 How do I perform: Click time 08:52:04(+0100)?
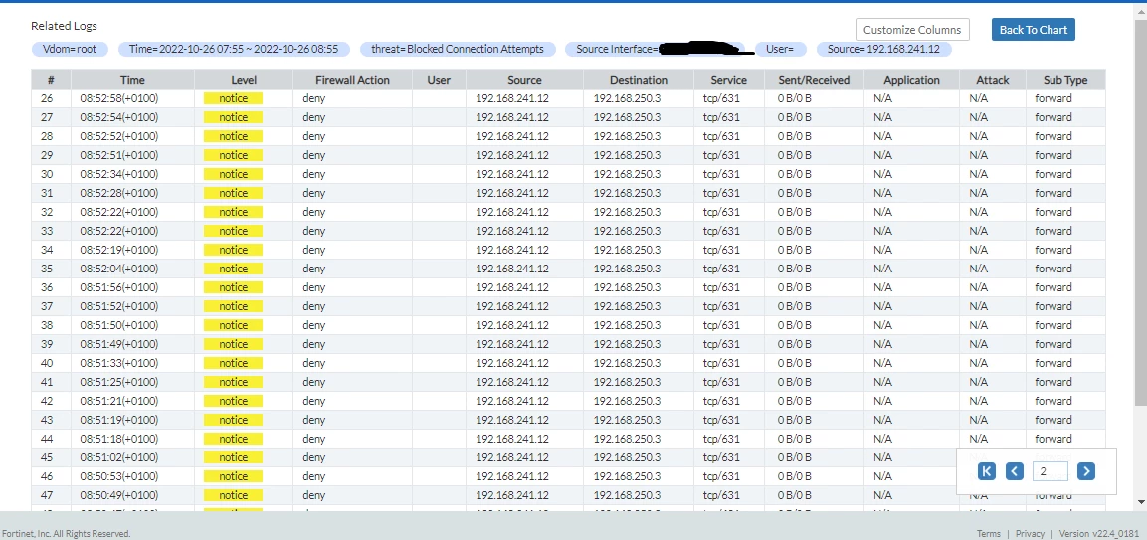(x=119, y=269)
